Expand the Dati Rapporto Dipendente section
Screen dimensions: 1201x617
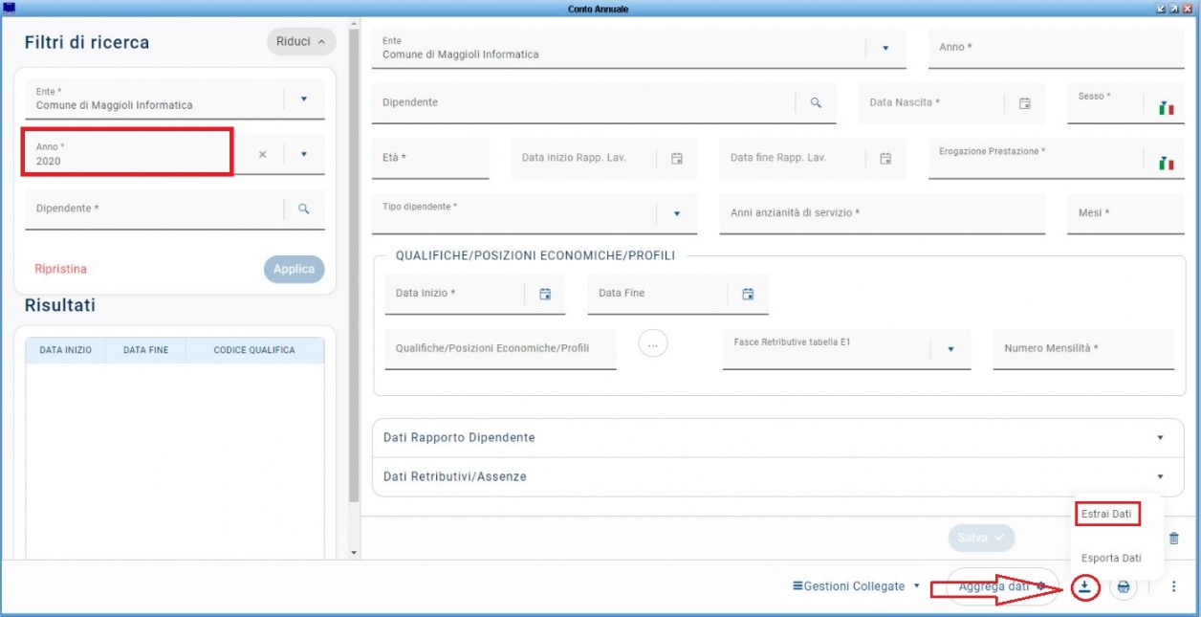(1160, 437)
